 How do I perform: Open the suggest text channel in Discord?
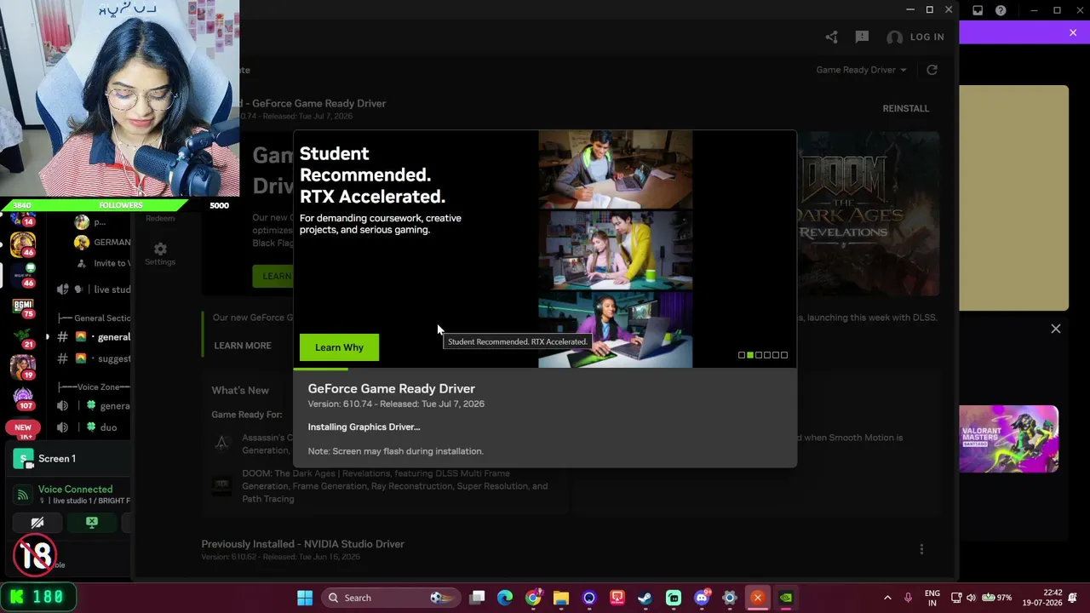(93, 359)
